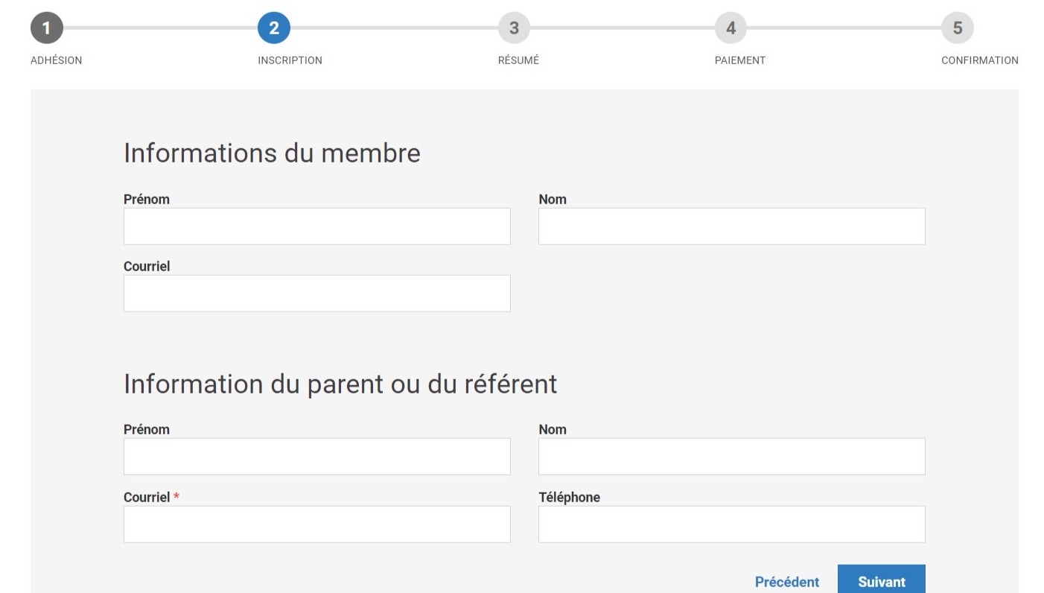
Task: Click the step 3 circle icon
Action: [515, 28]
